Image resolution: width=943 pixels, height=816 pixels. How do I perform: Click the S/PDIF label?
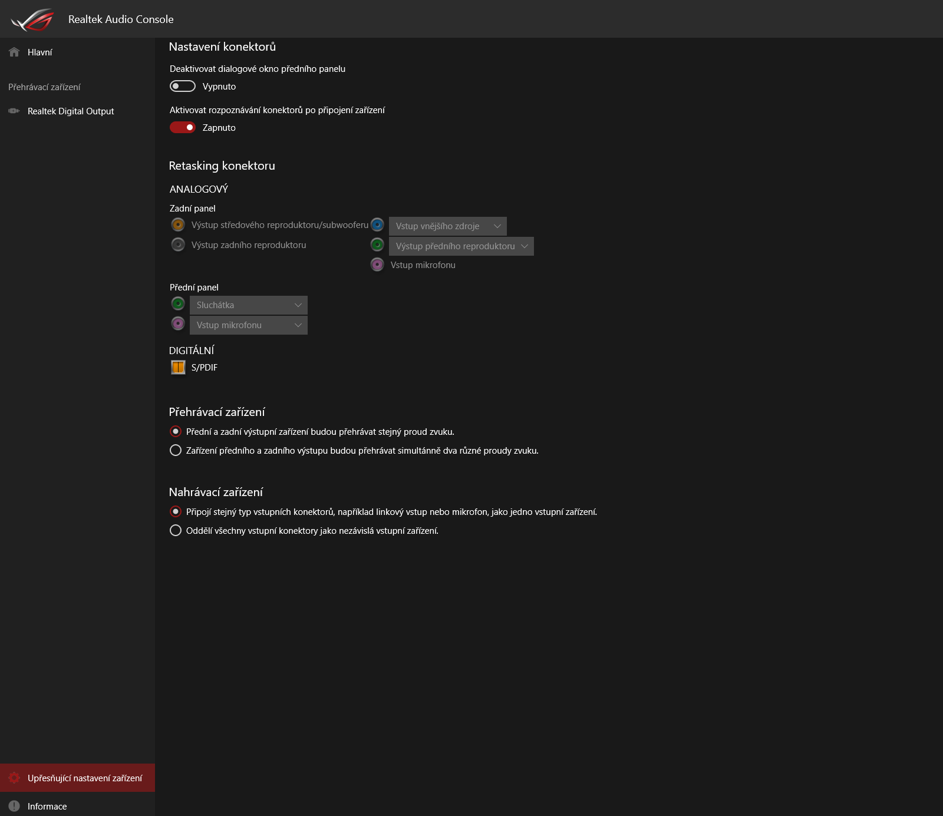(x=205, y=368)
